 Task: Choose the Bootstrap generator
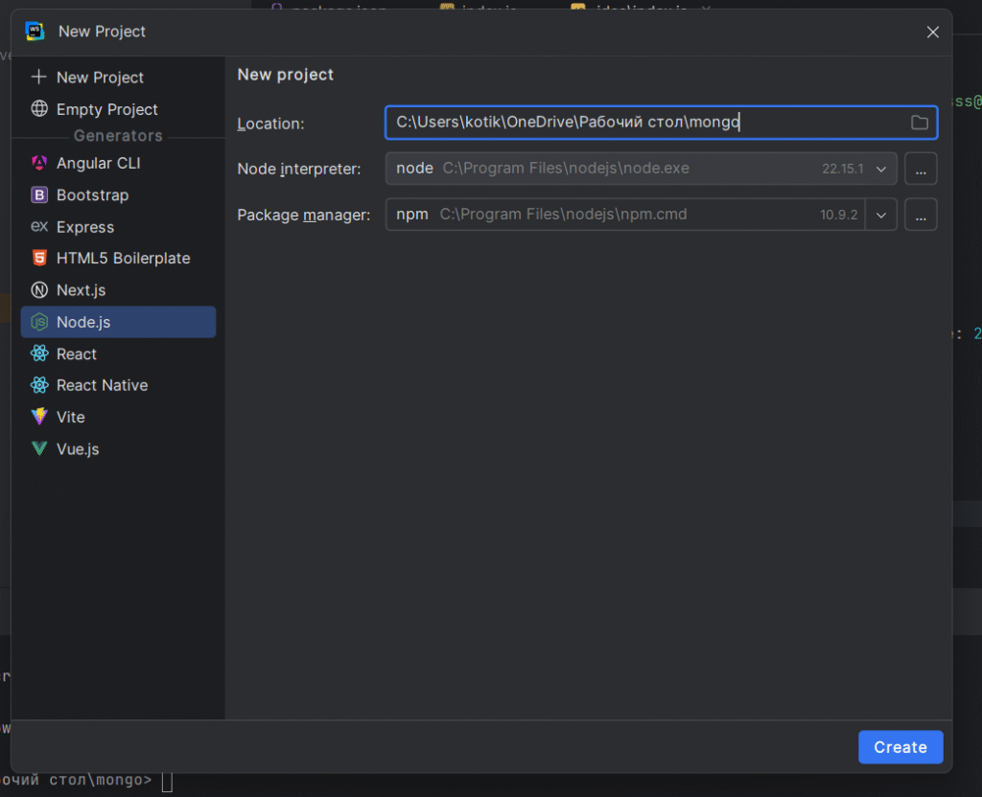pyautogui.click(x=118, y=195)
